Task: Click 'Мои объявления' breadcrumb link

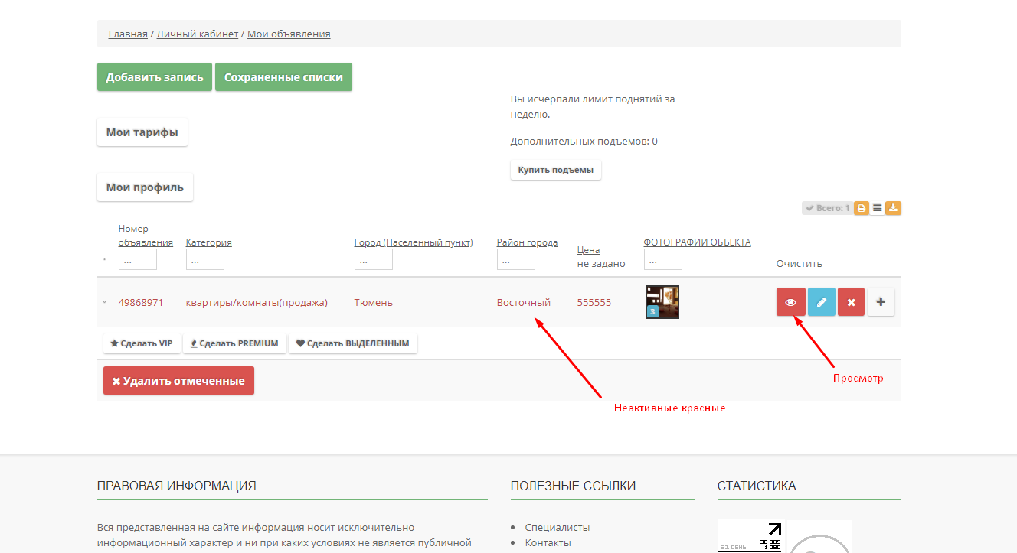Action: point(289,34)
